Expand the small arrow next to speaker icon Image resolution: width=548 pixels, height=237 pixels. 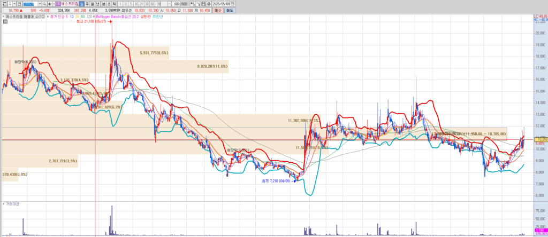[54, 4]
